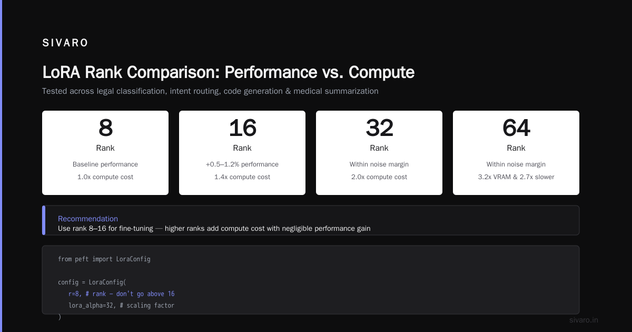Click the 'from peft import LoraConfig' line

(104, 259)
